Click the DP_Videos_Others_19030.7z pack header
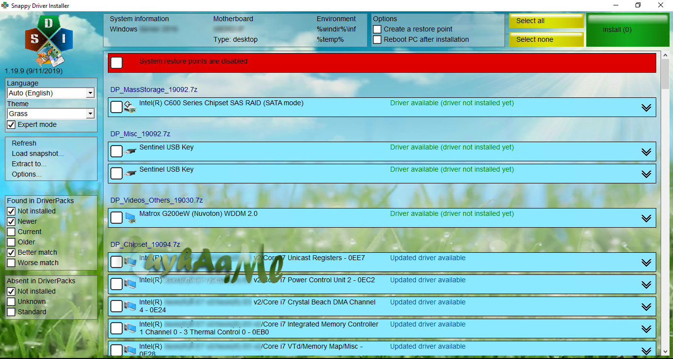 157,200
